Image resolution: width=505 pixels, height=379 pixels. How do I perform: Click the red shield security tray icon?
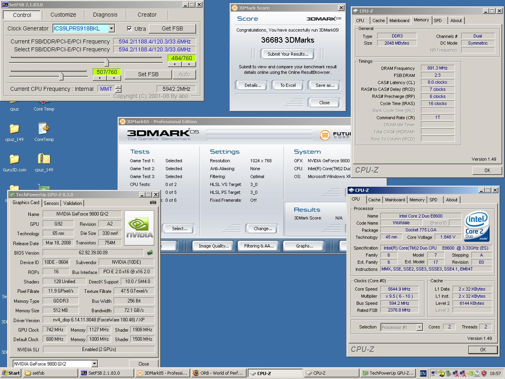pyautogui.click(x=484, y=373)
